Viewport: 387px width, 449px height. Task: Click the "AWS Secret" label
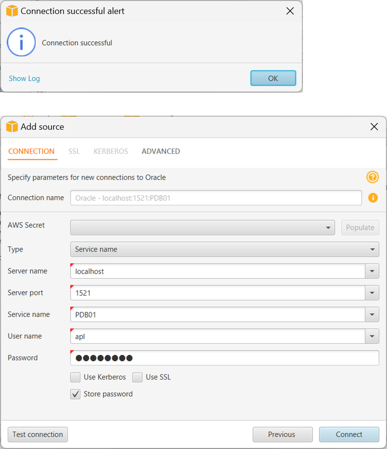(x=26, y=225)
